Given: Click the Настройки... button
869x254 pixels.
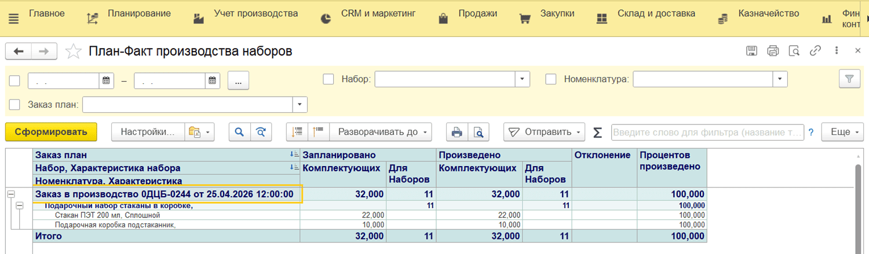Looking at the screenshot, I should pos(147,132).
